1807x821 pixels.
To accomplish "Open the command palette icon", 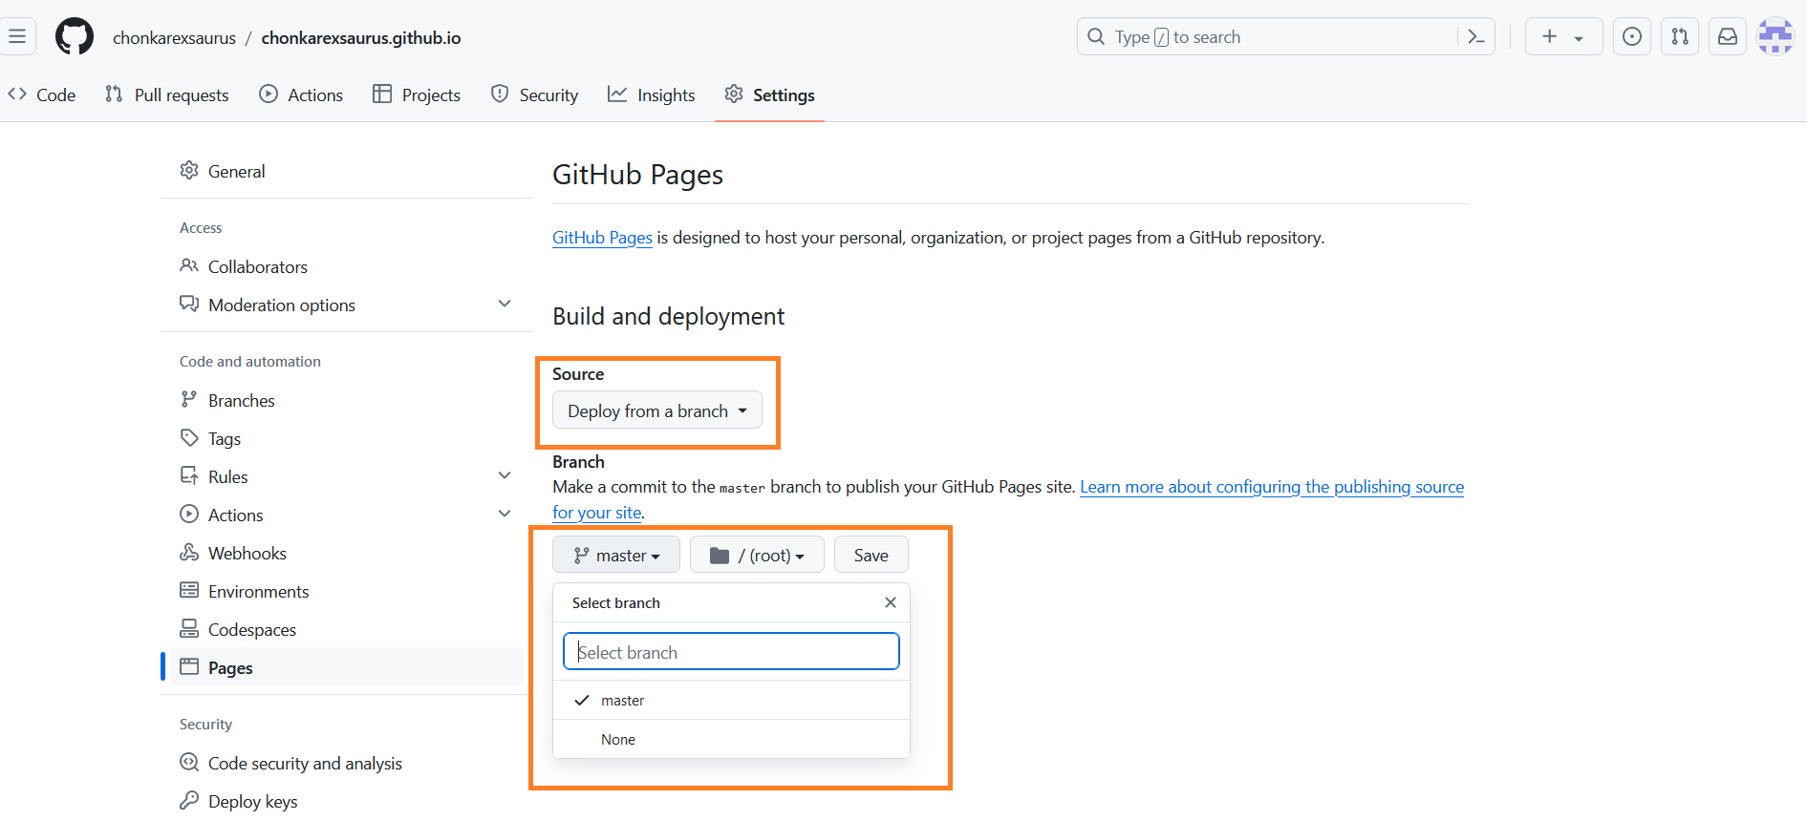I will coord(1476,37).
